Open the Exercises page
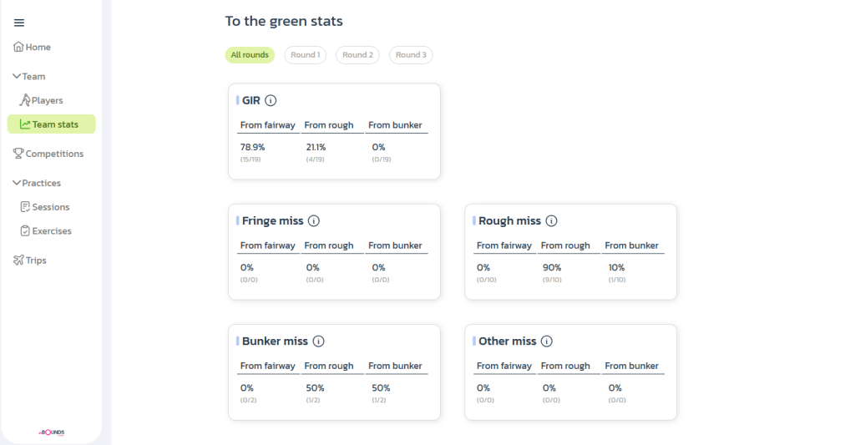The height and width of the screenshot is (445, 855). pos(51,231)
